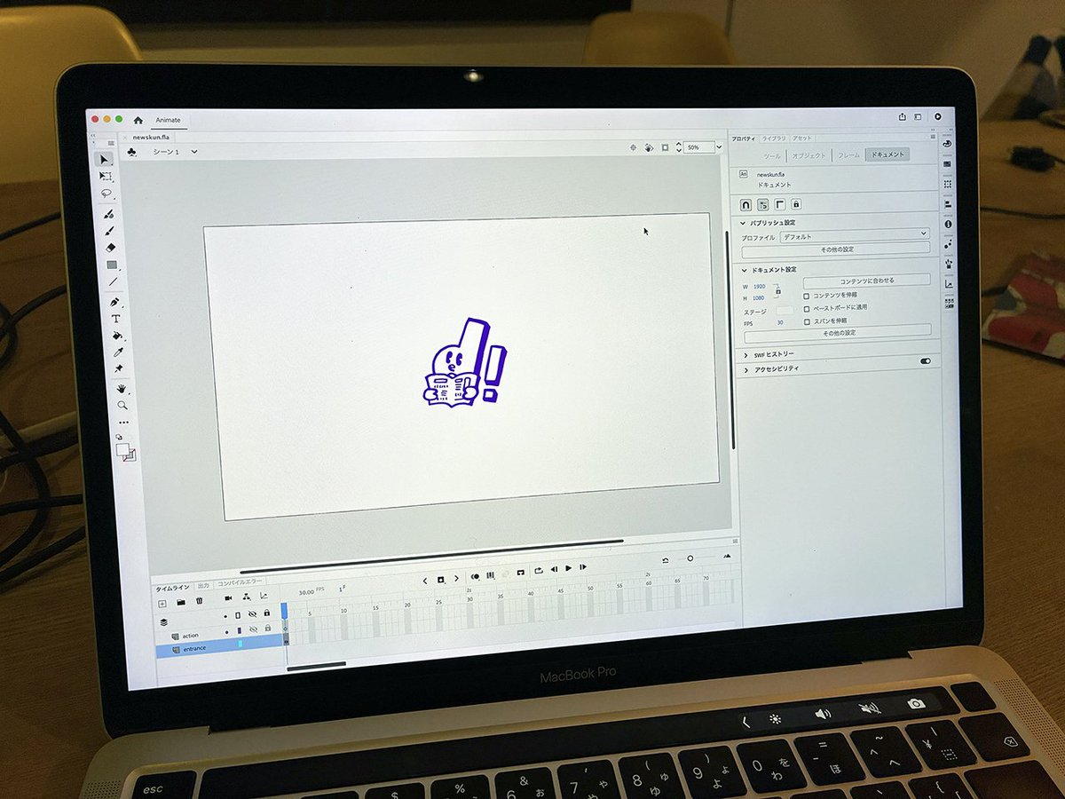1065x799 pixels.
Task: Delete layer with the trash icon
Action: click(x=200, y=601)
